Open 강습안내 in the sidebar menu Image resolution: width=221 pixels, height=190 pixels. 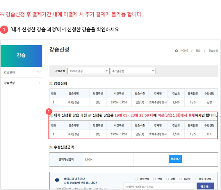click(x=10, y=72)
